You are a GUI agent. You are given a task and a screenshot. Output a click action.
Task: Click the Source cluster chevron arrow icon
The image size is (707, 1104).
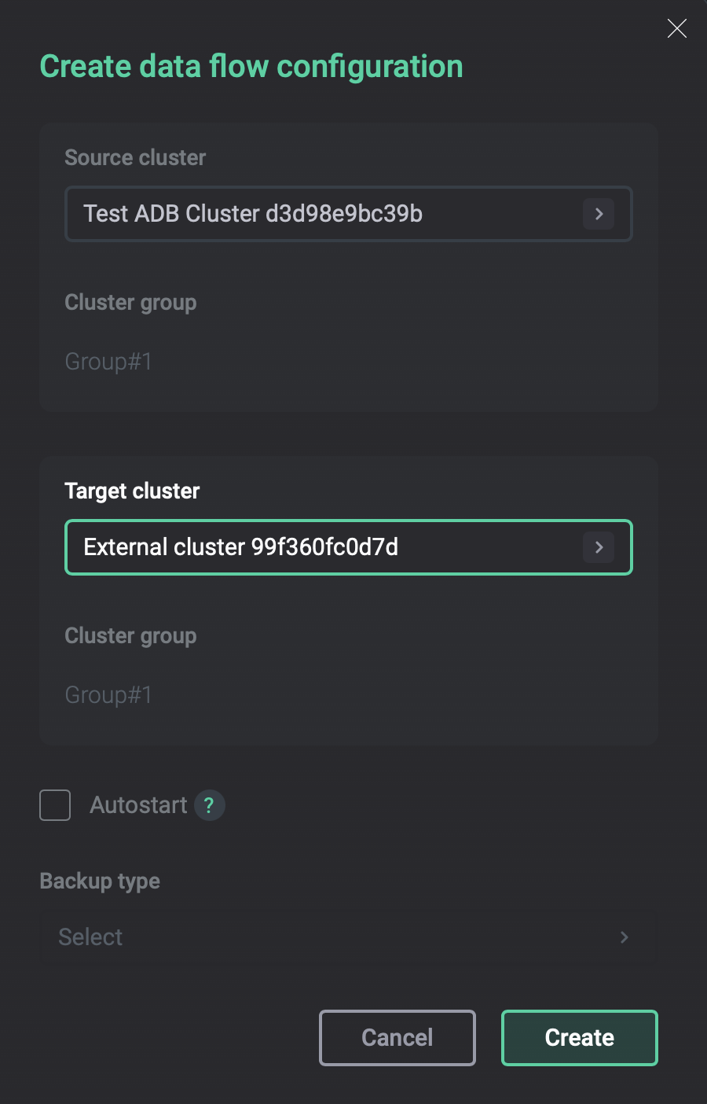click(599, 214)
